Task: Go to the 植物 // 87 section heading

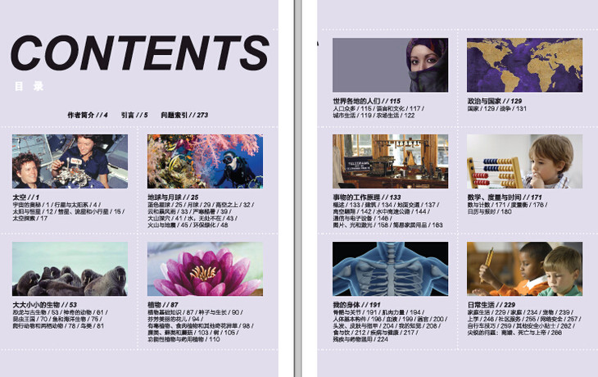Action: tap(162, 305)
